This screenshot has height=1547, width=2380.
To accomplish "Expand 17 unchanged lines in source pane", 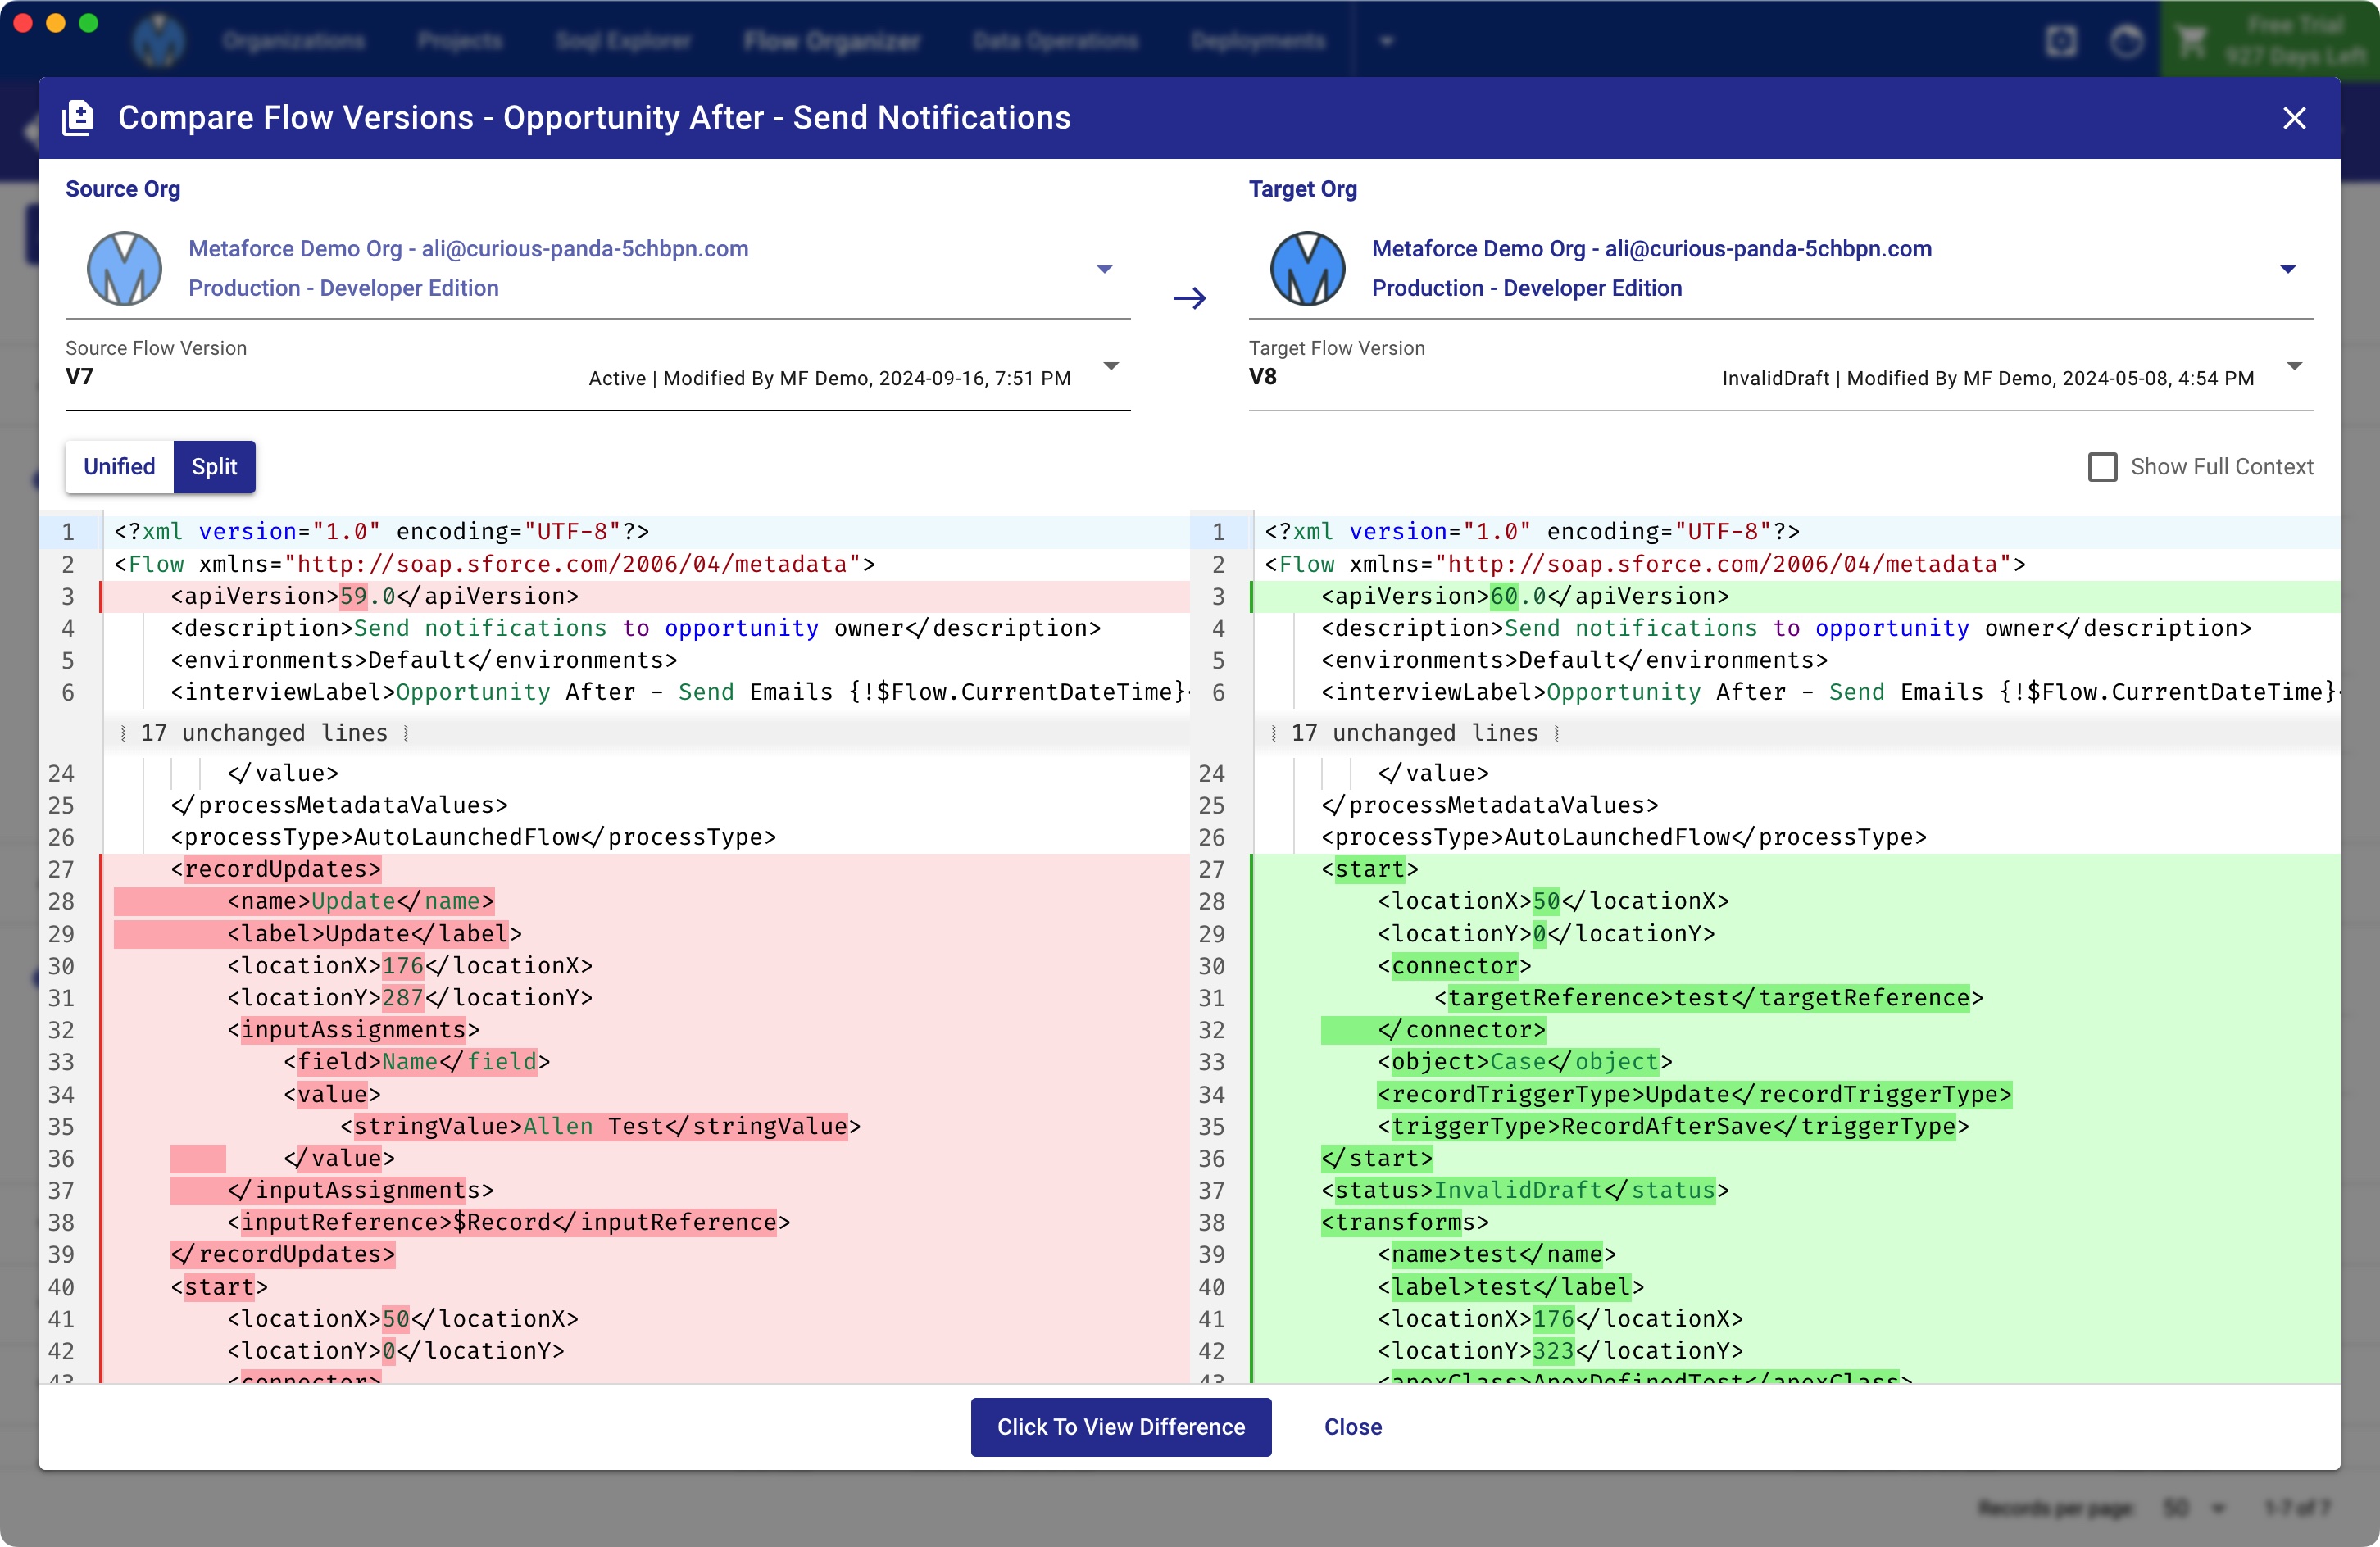I will click(x=264, y=733).
